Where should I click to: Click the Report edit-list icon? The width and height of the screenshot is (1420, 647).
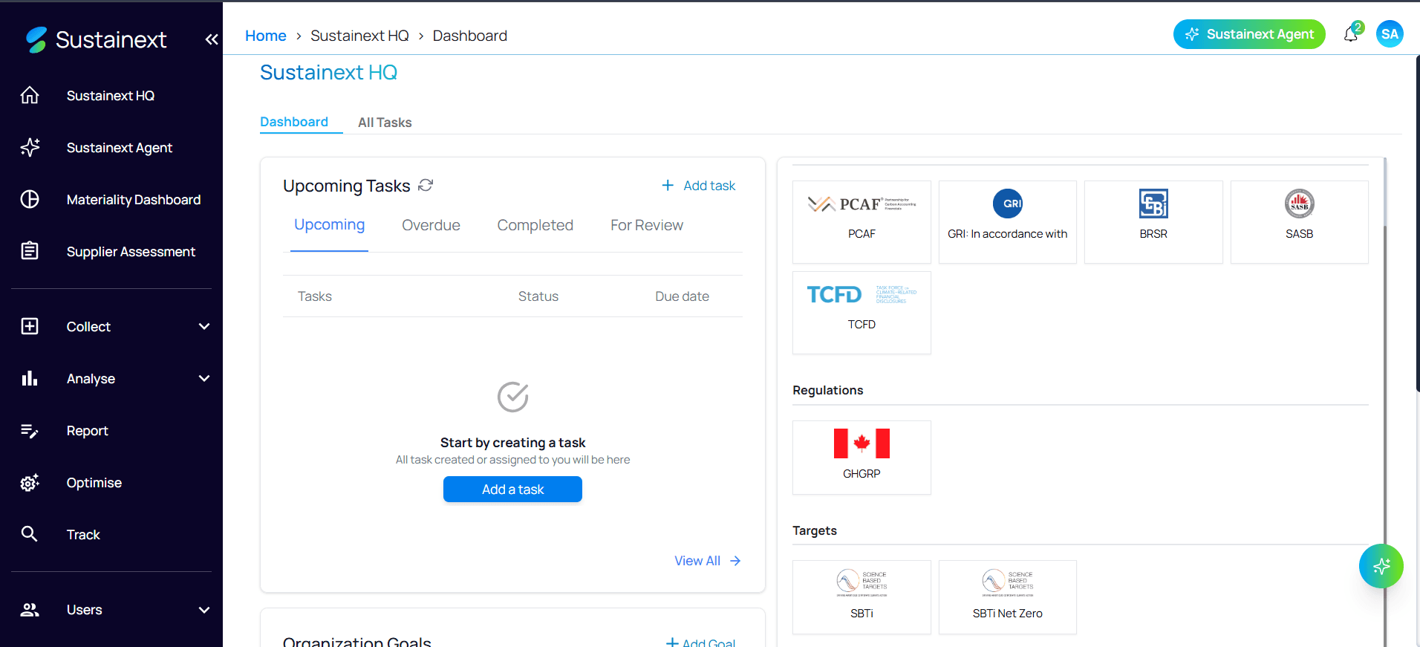click(x=30, y=431)
